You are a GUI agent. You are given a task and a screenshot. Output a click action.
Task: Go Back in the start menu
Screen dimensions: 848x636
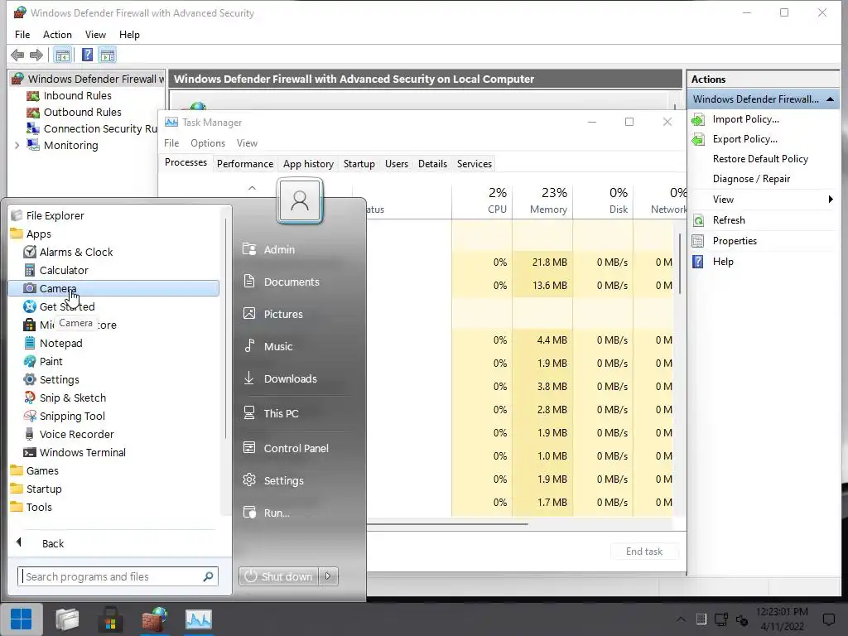52,543
